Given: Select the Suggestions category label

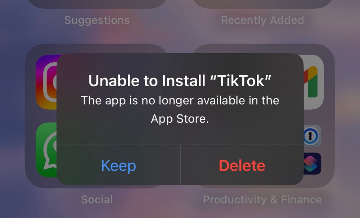Looking at the screenshot, I should point(97,20).
